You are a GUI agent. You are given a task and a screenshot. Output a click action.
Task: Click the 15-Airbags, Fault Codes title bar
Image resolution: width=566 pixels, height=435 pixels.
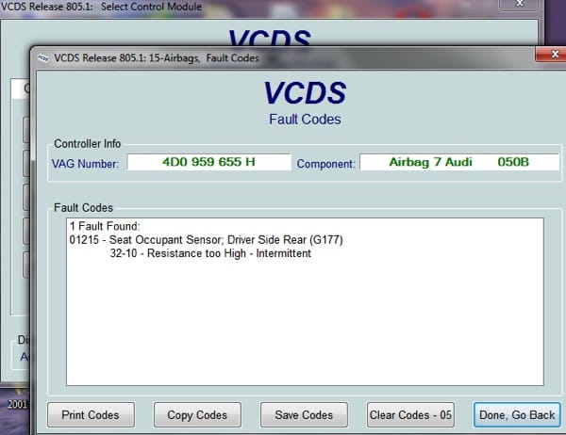[283, 57]
